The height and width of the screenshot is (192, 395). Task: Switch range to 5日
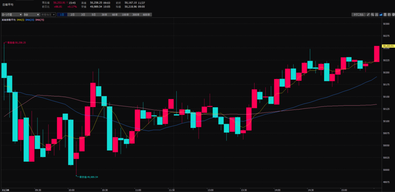[x=94, y=15]
